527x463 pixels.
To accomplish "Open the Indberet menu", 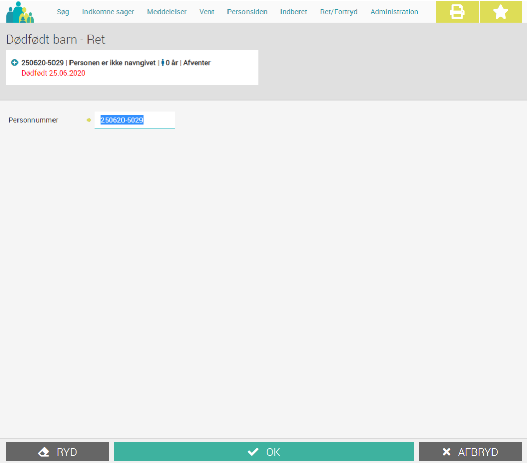I will pos(293,12).
